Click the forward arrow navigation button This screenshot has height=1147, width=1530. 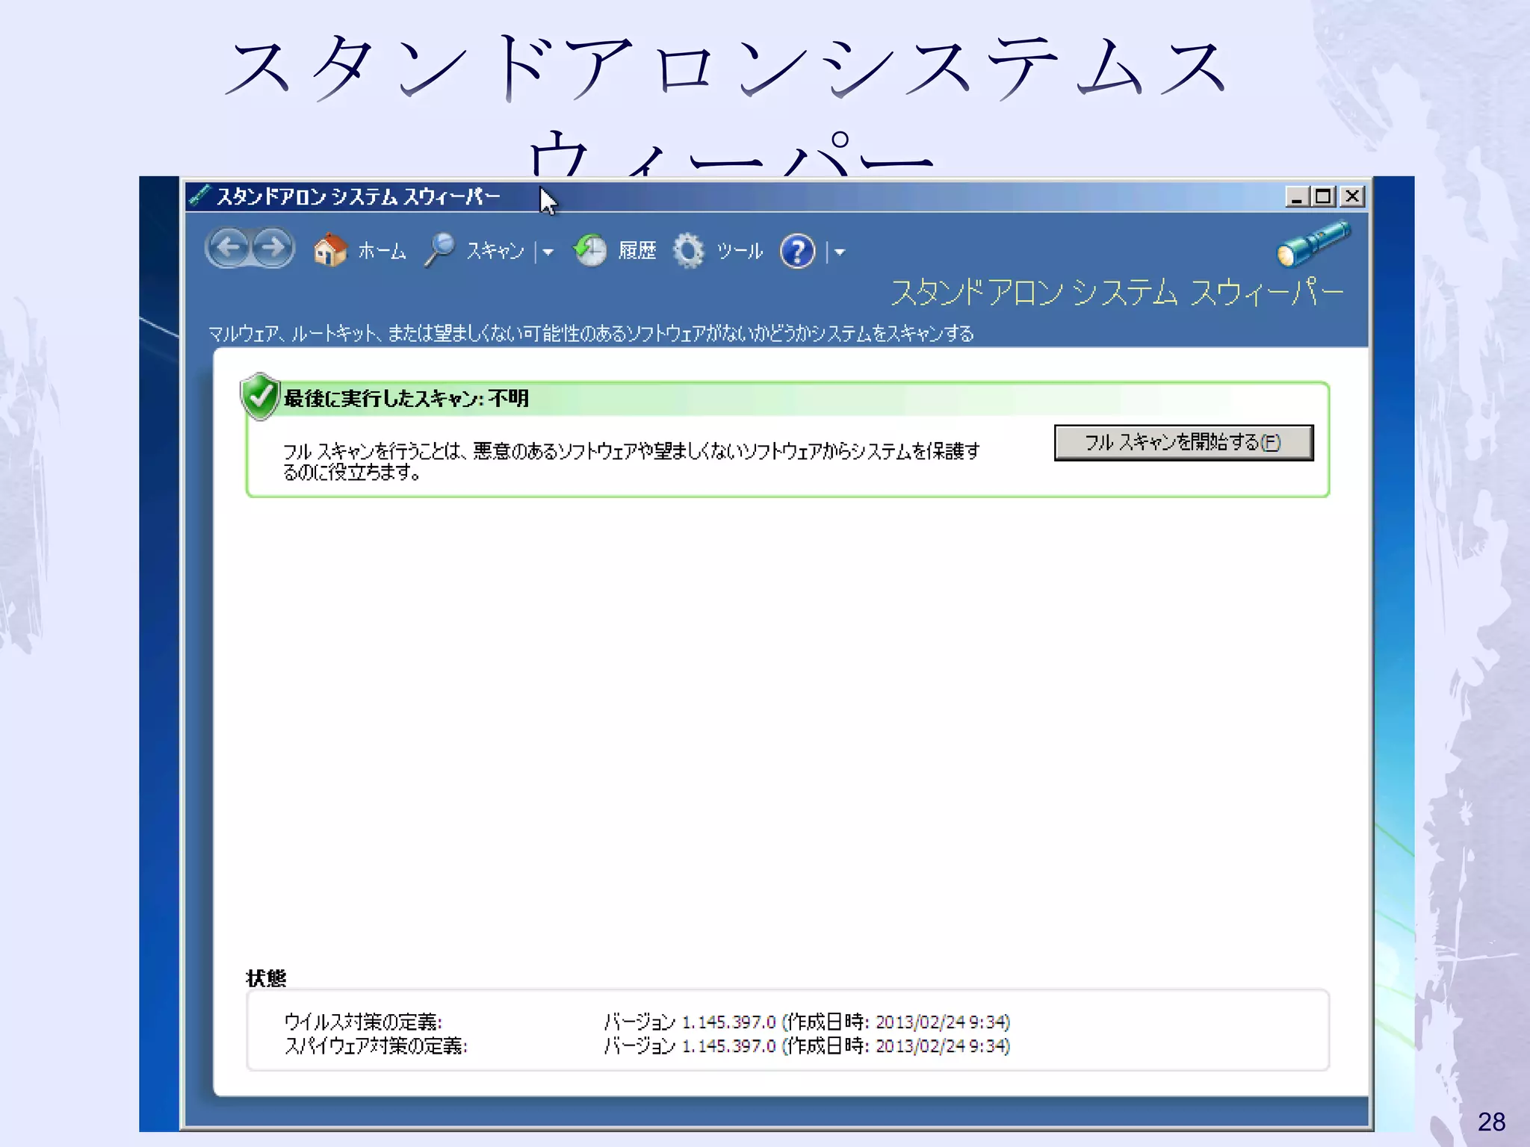[x=273, y=248]
